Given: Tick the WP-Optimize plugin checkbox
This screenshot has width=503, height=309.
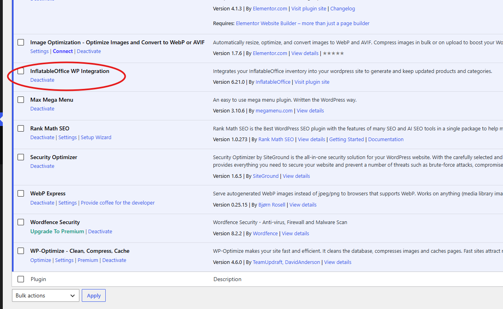Looking at the screenshot, I should pos(21,251).
